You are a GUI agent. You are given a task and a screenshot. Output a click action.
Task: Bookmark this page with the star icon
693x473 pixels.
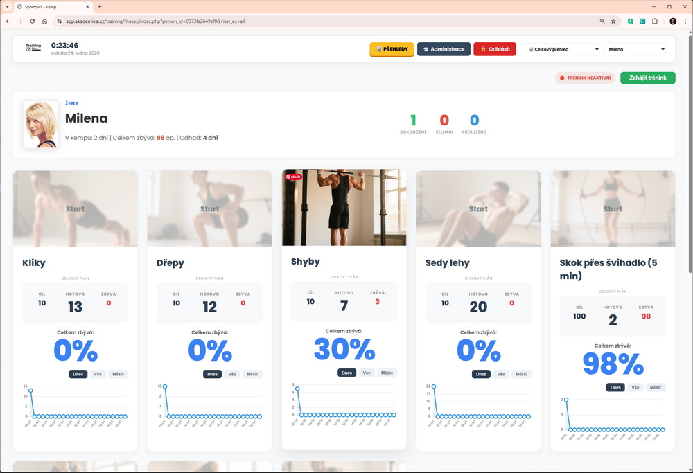613,21
